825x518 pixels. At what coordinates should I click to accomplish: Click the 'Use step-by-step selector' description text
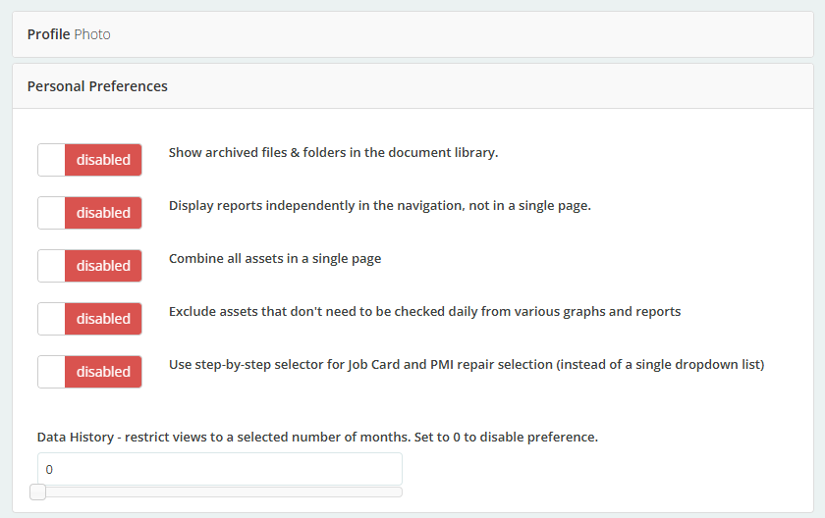click(x=466, y=365)
